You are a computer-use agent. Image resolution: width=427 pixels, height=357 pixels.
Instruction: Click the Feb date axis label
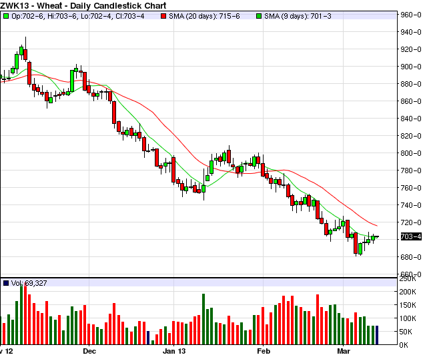point(264,351)
